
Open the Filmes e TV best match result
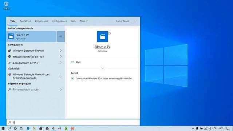tap(31, 36)
